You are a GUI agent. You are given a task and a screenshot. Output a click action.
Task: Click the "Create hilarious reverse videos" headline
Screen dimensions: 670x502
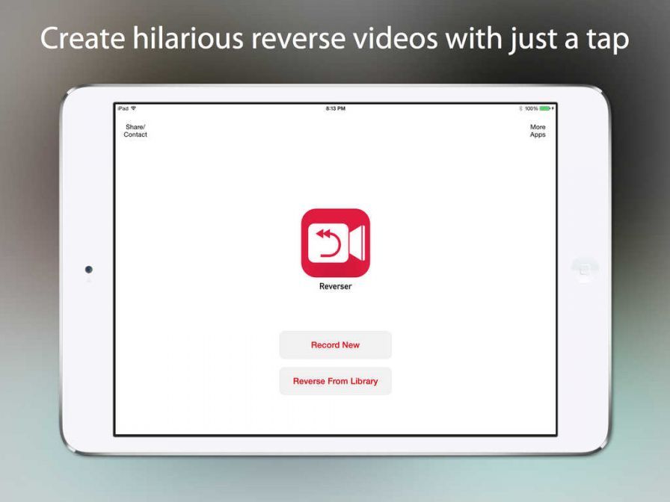pos(335,39)
